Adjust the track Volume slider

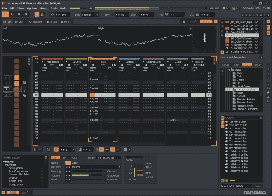88,175
